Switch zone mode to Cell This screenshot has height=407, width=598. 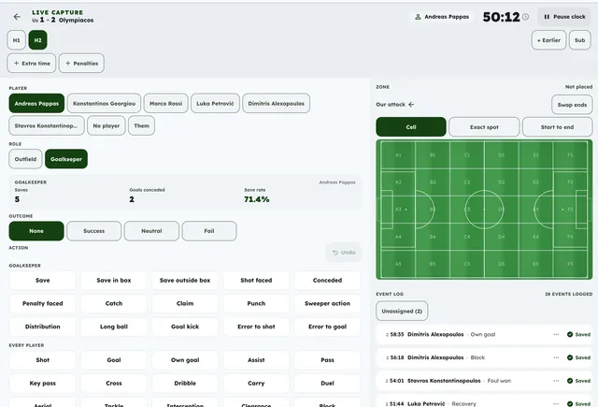click(x=411, y=127)
